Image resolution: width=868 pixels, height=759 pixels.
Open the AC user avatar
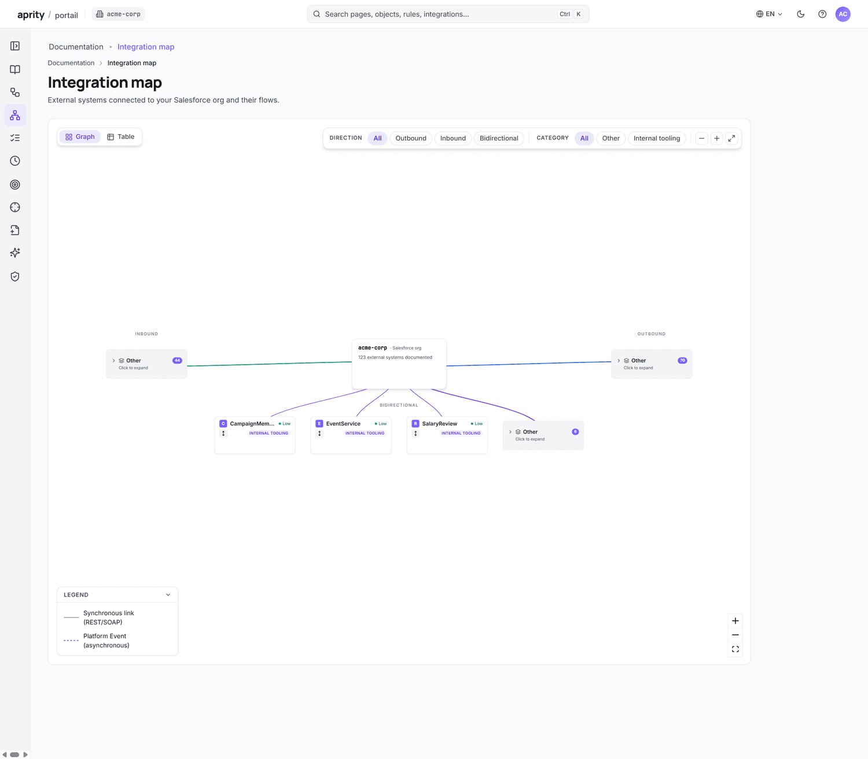coord(843,14)
